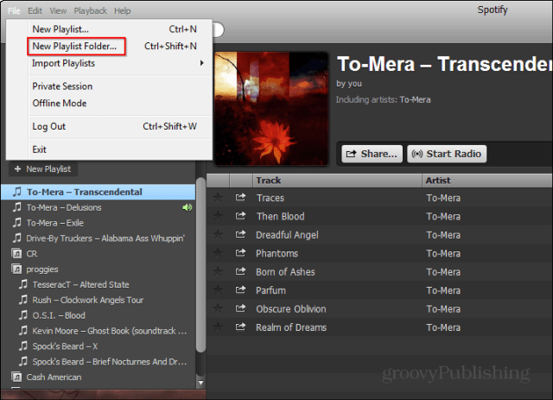Viewport: 553px width, 400px height.
Task: Select To-Mera – Delusions playlist
Action: tap(98, 207)
